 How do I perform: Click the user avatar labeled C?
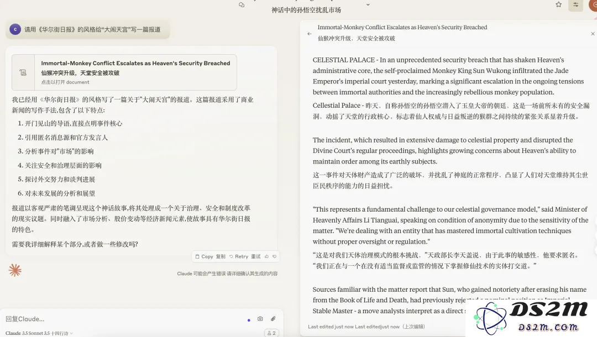click(x=15, y=29)
